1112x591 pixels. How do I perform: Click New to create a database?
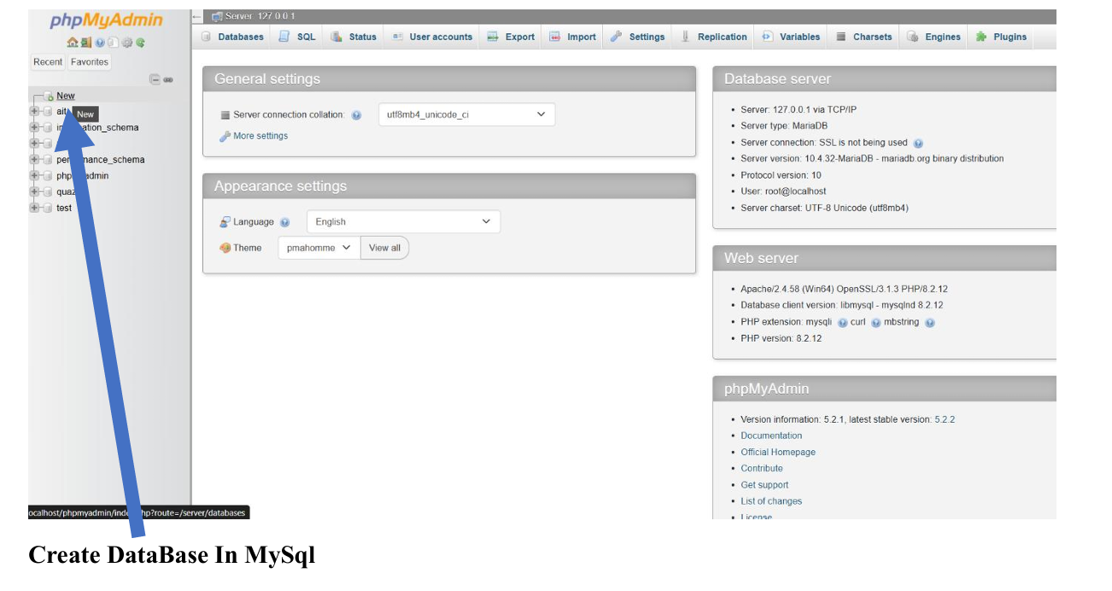click(x=66, y=96)
